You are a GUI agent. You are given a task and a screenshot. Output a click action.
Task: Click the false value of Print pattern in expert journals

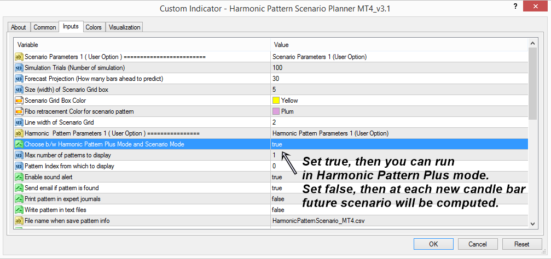pos(278,199)
